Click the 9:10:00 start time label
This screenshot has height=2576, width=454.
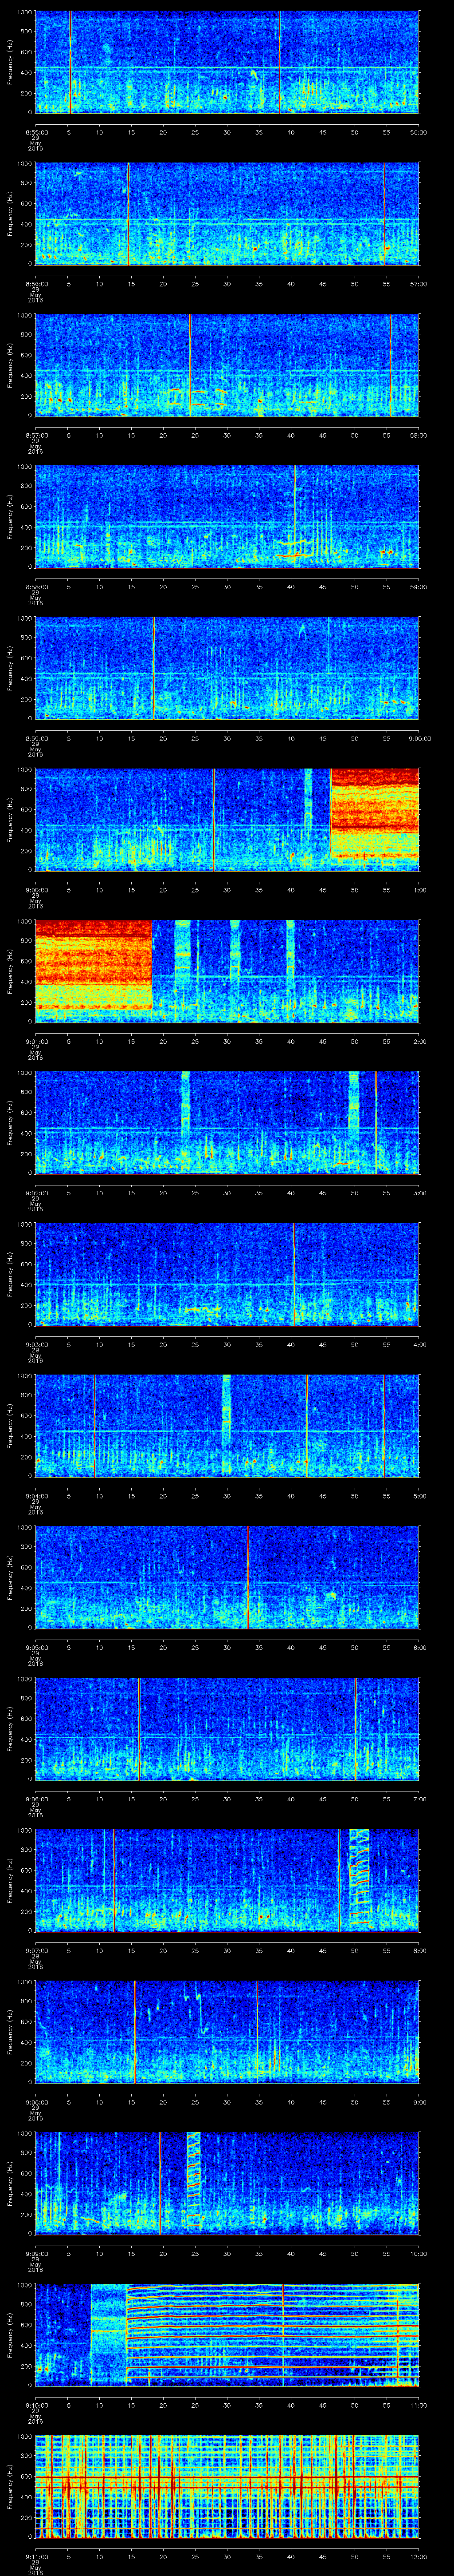point(36,2405)
